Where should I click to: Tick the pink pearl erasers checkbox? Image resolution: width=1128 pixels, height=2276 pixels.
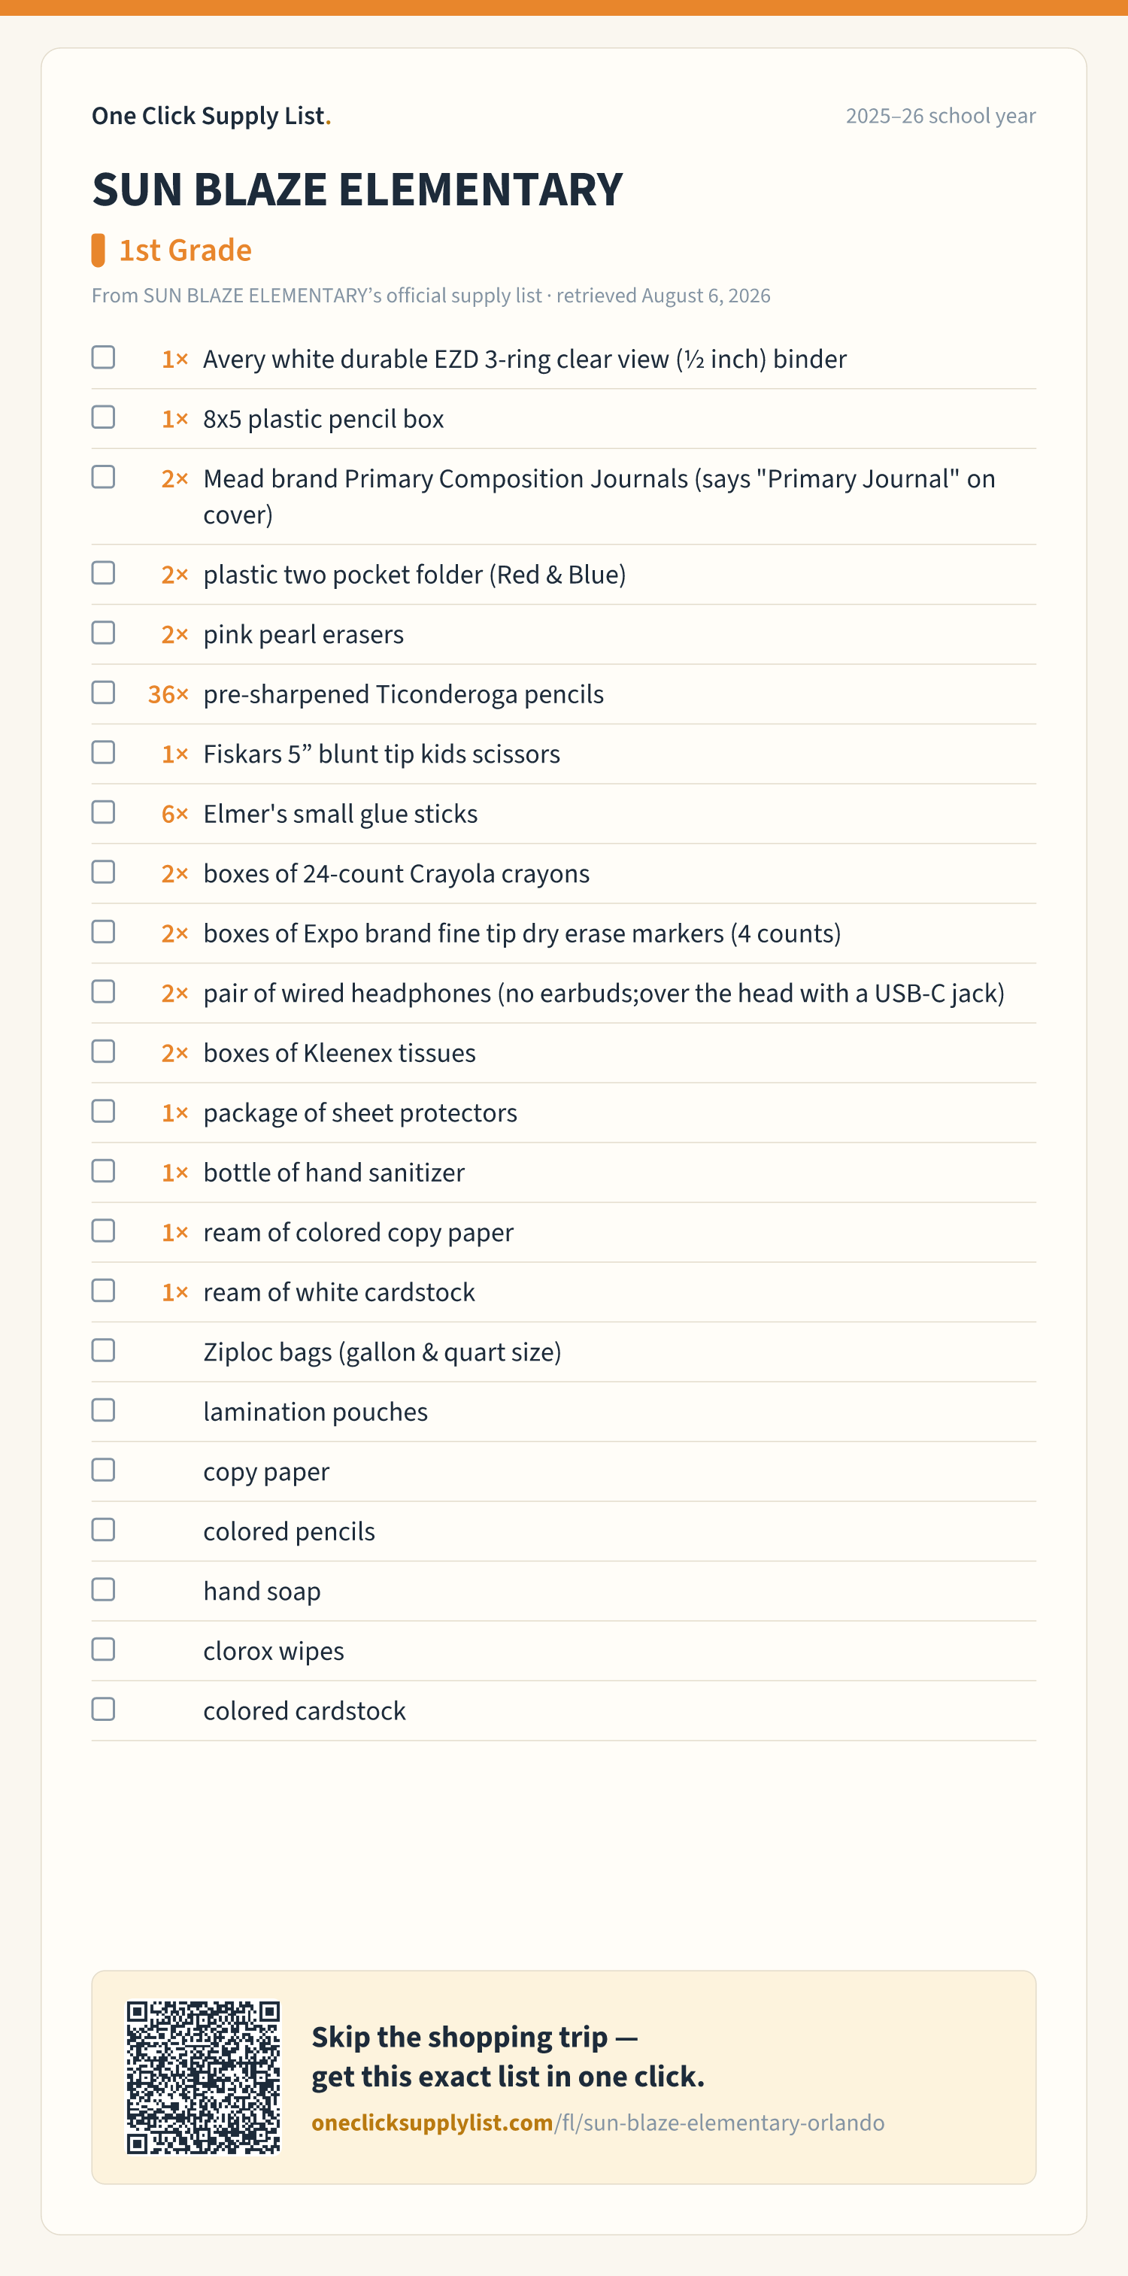[x=103, y=633]
